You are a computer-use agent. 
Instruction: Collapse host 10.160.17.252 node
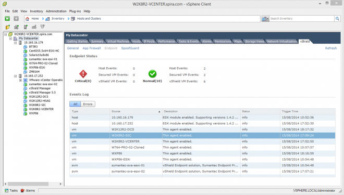click(x=15, y=76)
